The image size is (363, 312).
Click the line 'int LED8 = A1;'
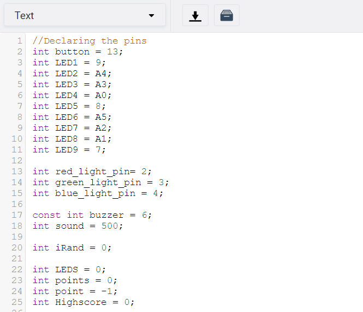[x=72, y=139]
